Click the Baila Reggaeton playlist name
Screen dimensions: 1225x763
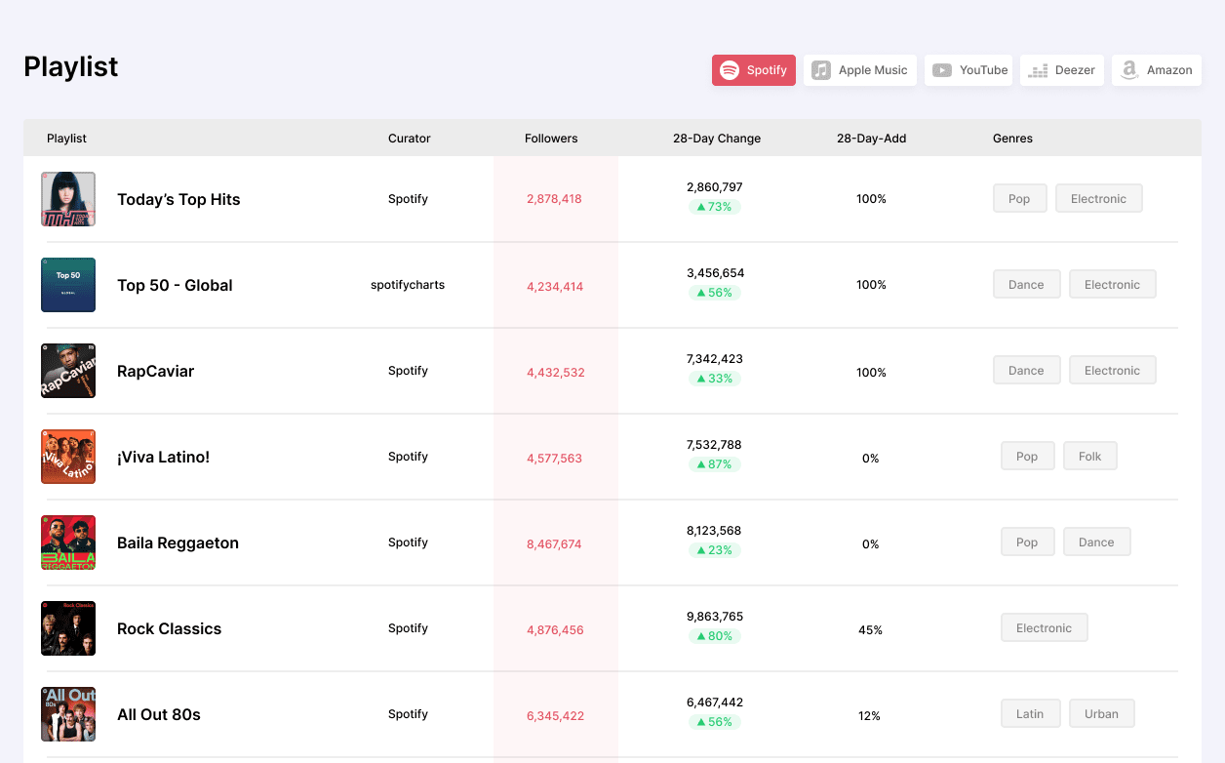[178, 542]
